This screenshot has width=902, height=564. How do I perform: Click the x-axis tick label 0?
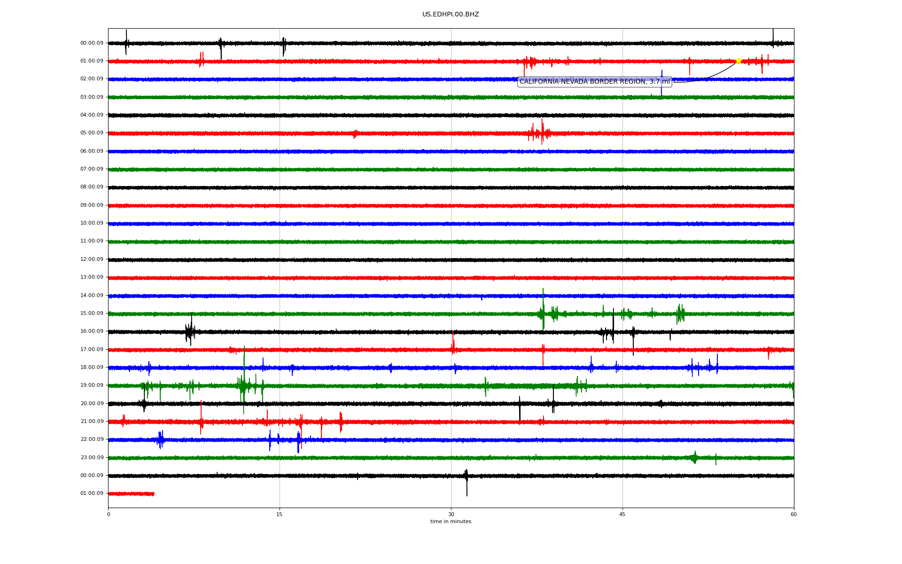coord(109,515)
